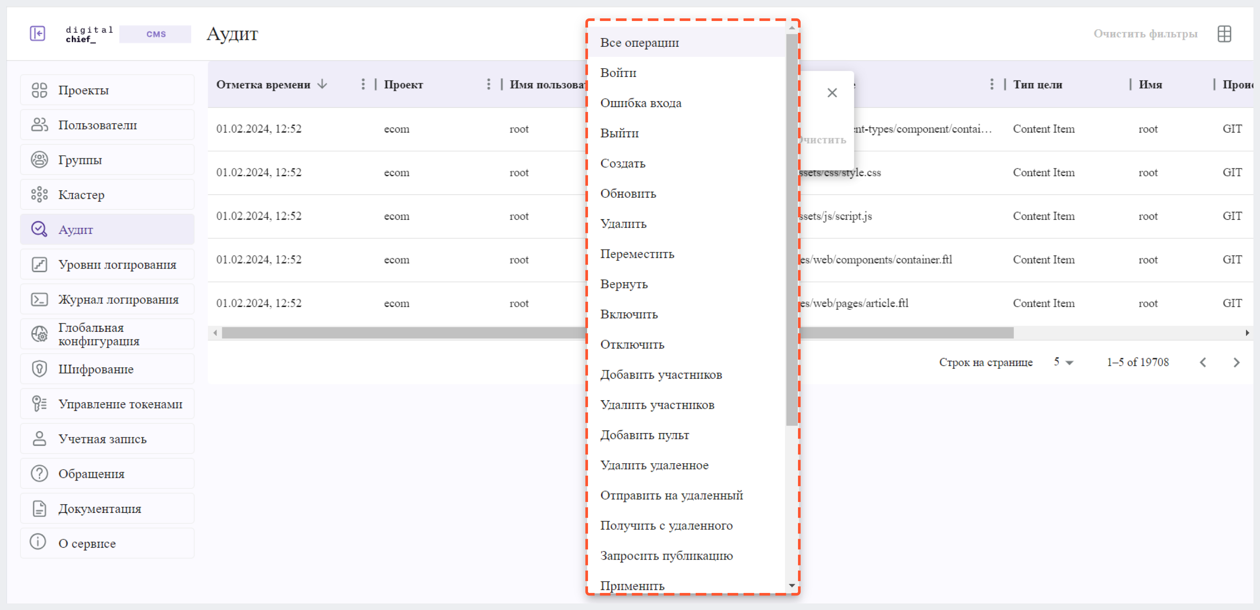
Task: Select Войти operation
Action: (x=686, y=72)
